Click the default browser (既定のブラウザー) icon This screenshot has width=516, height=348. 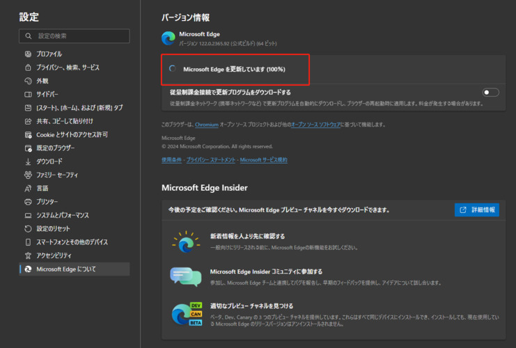[x=28, y=148]
